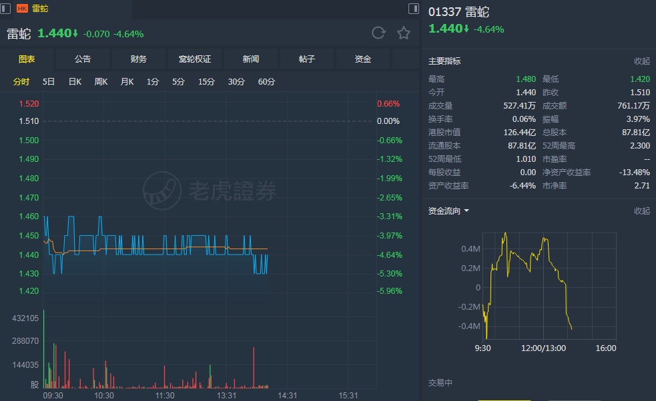Click the 市净率 value 2.71

pyautogui.click(x=642, y=185)
